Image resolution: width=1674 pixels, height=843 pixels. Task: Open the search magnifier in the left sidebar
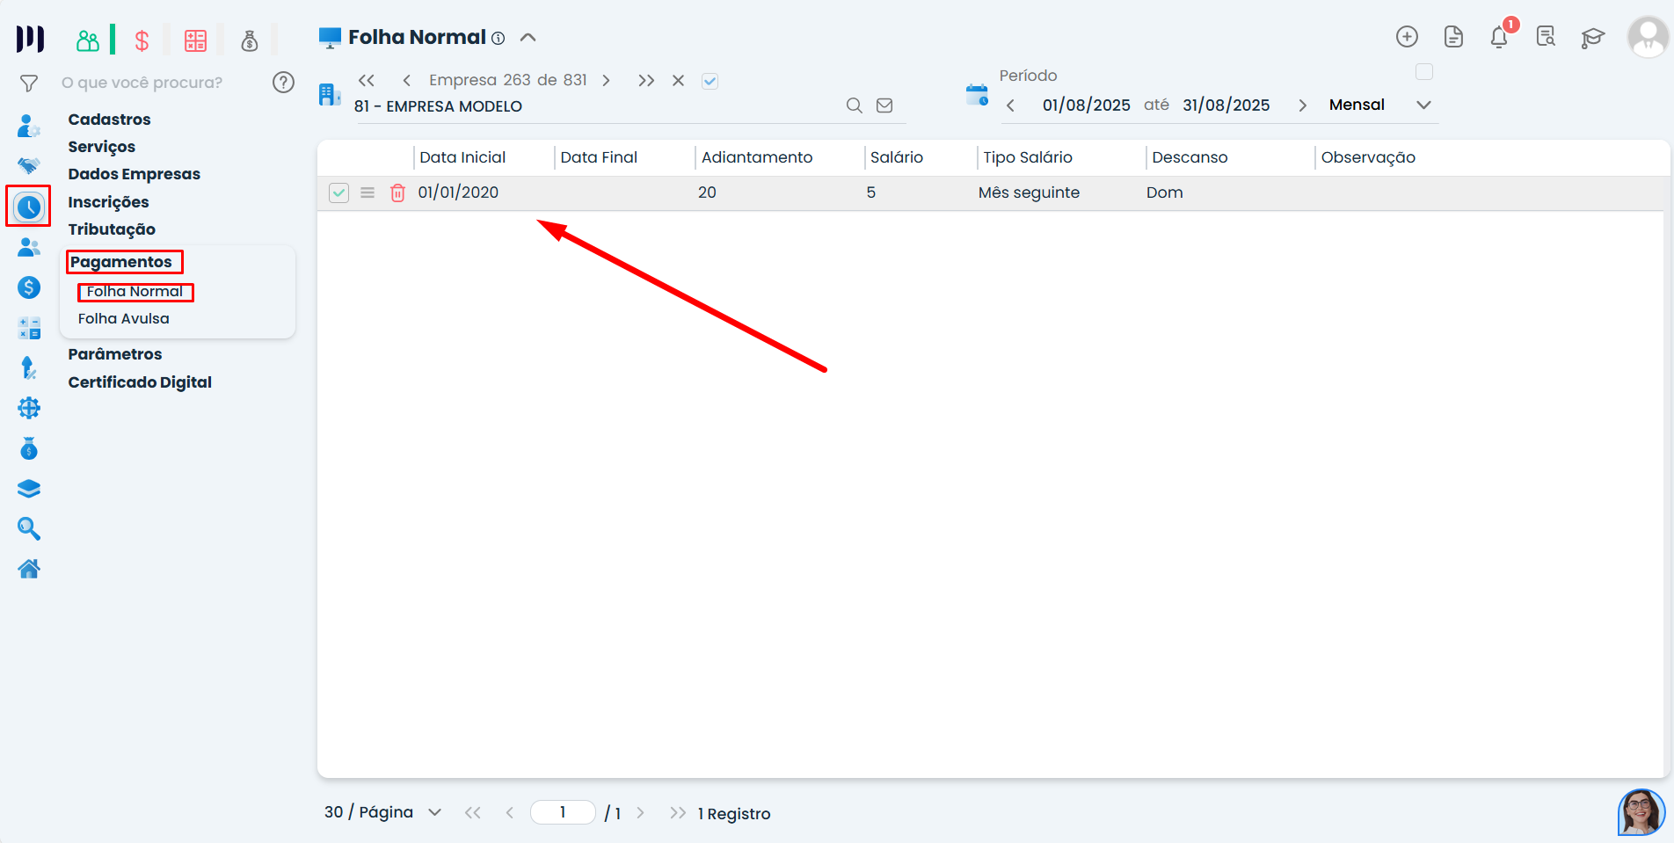click(29, 528)
